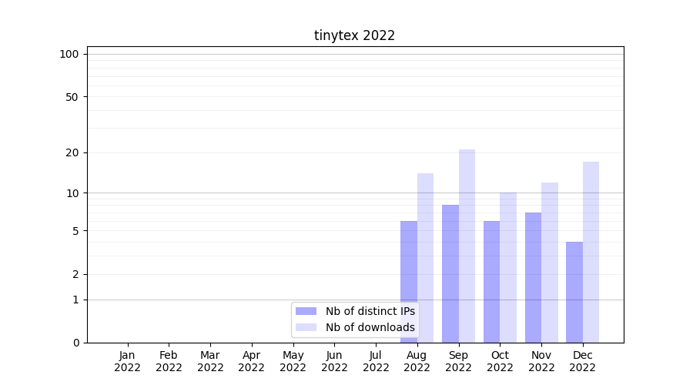Click the y-axis tick label 0
693x385 pixels.
(75, 343)
